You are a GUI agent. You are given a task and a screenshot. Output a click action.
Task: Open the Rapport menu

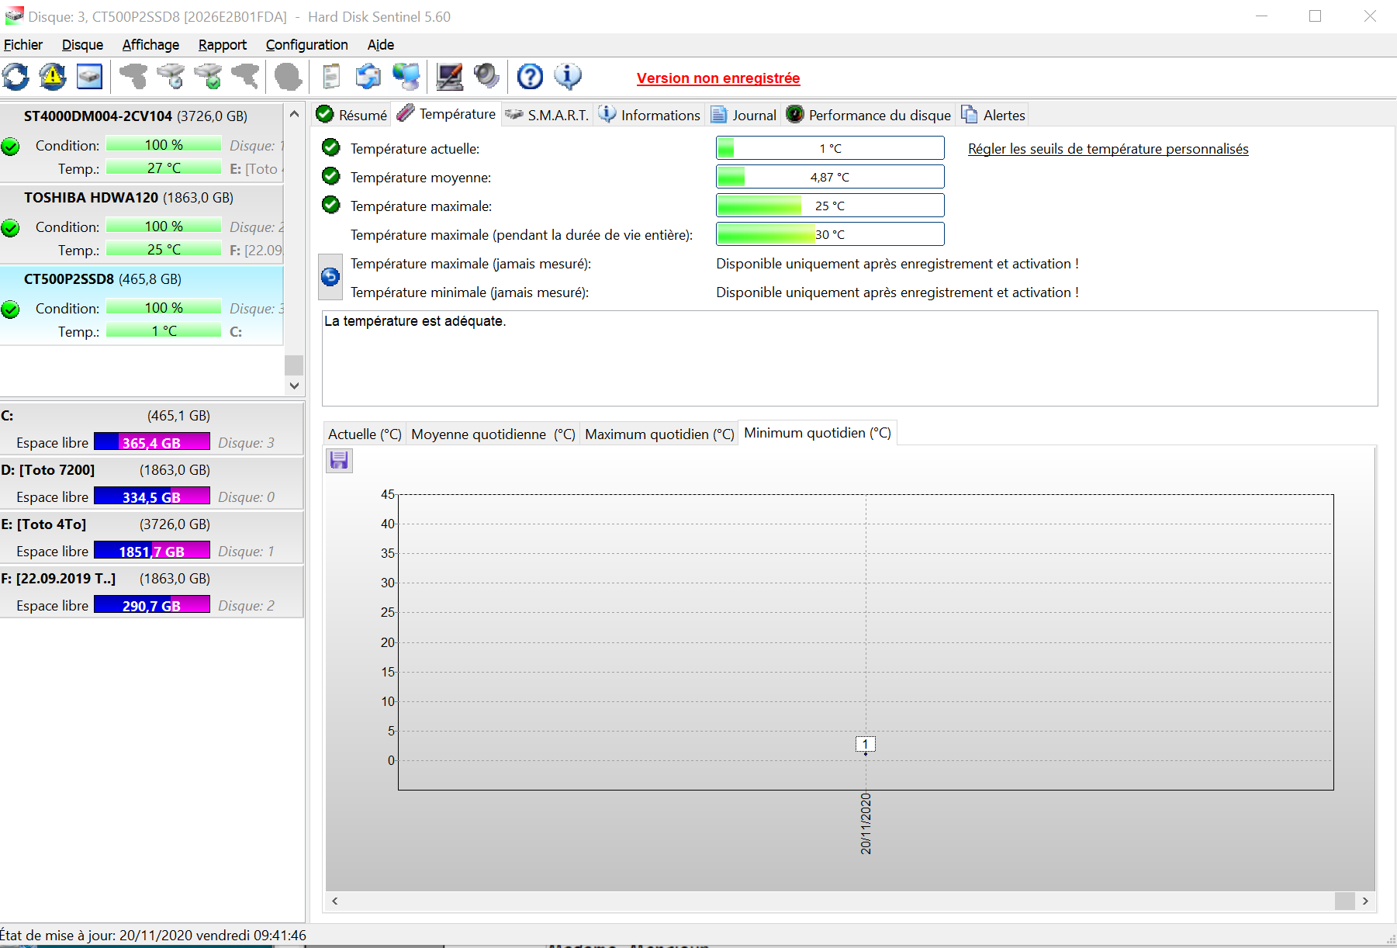point(222,45)
